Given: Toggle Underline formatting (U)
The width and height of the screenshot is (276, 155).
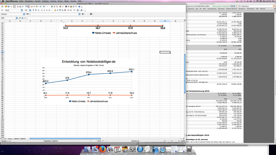Looking at the screenshot, I should tap(39, 10).
